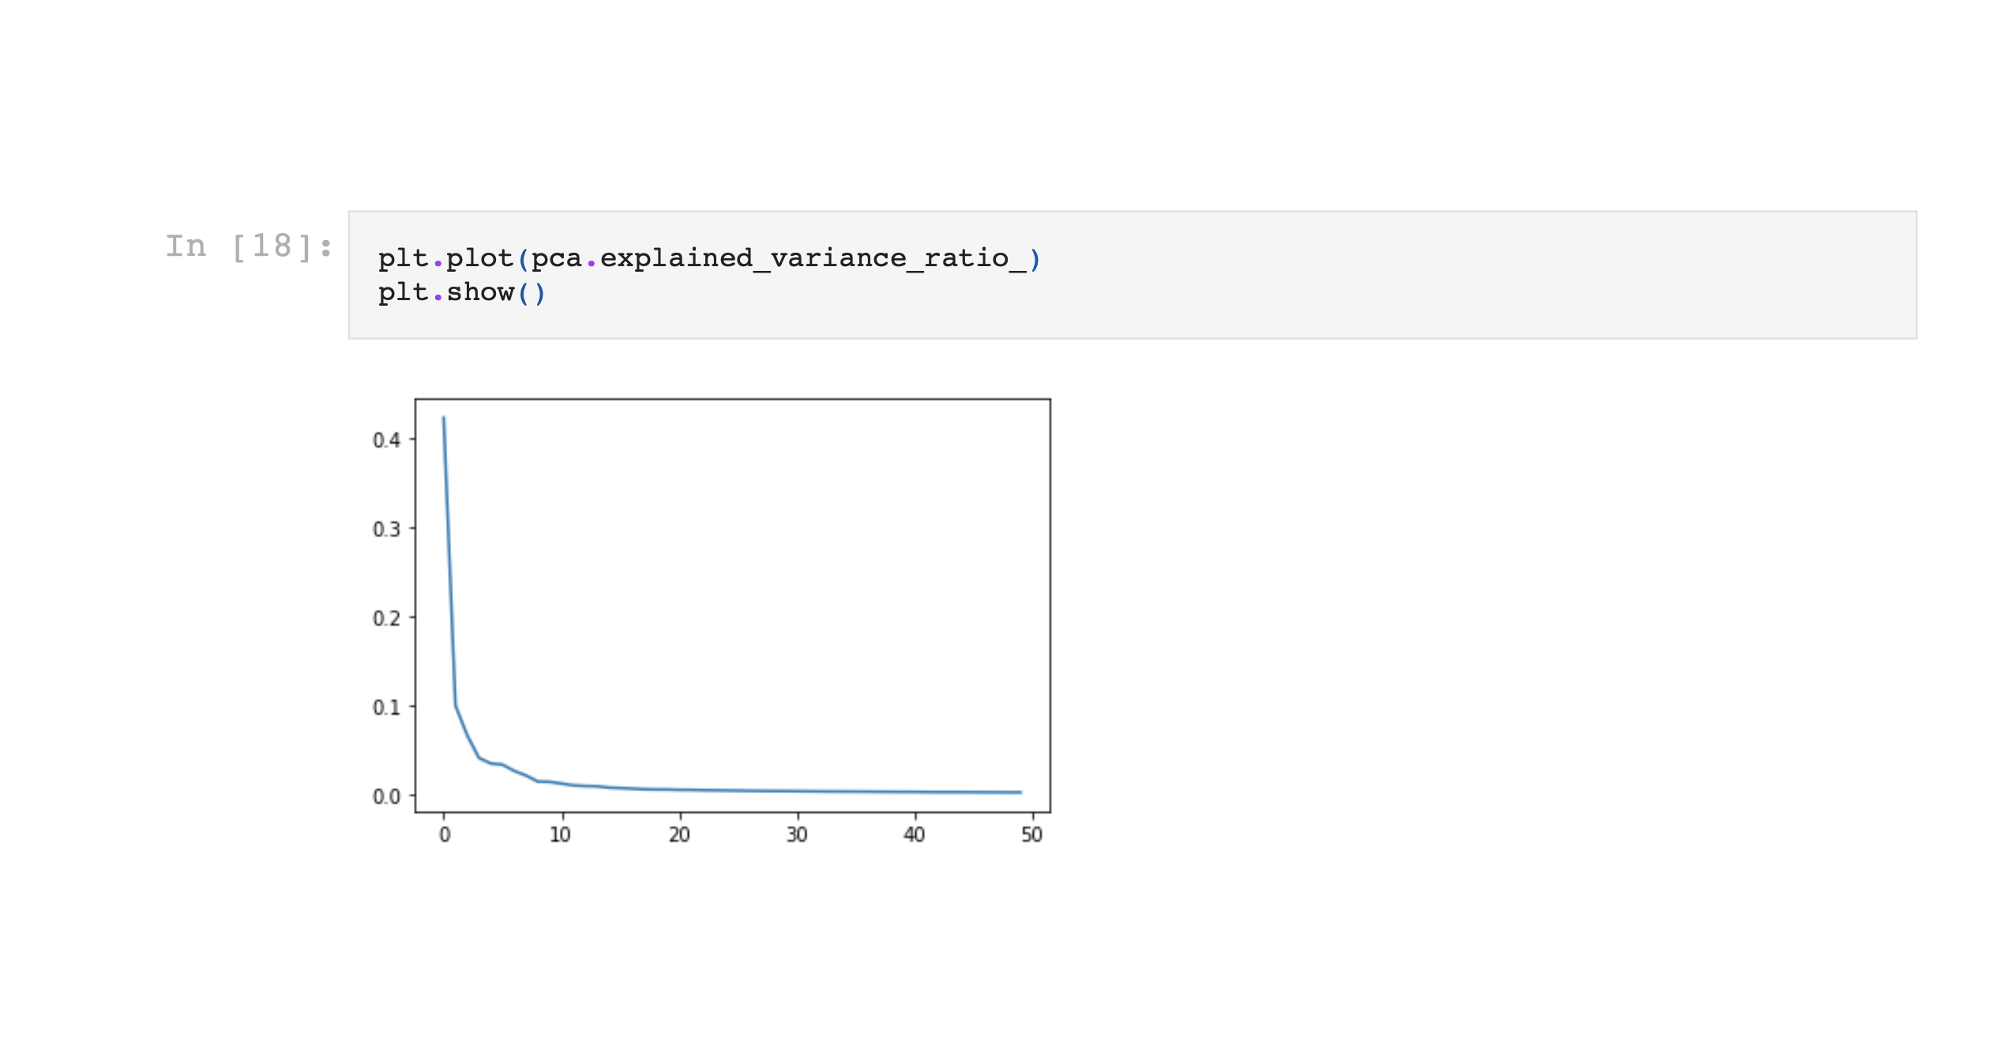Click the 0.3 y-axis tick label

point(386,529)
